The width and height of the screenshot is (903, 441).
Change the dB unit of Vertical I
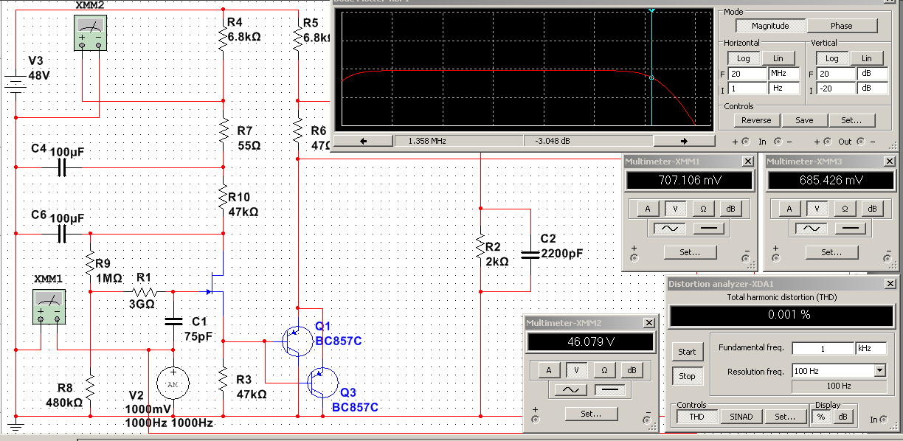pos(872,88)
